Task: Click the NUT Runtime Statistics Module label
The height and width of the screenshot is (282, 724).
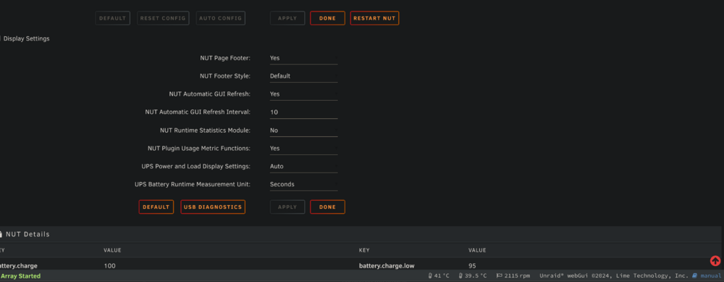Action: pos(205,130)
